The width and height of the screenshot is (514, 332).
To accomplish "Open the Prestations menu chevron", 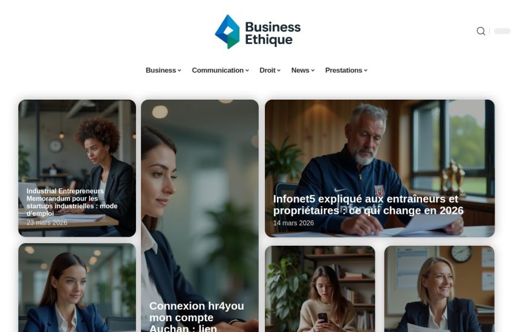I will click(x=365, y=71).
